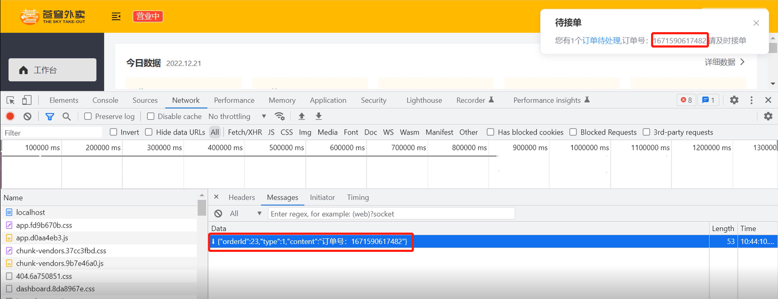The height and width of the screenshot is (299, 778).
Task: Enable the Preserve log checkbox
Action: [x=88, y=117]
